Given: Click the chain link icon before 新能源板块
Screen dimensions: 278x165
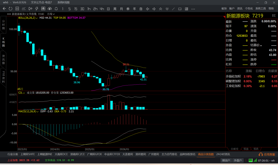Looking at the screenshot, I should 9,14.
